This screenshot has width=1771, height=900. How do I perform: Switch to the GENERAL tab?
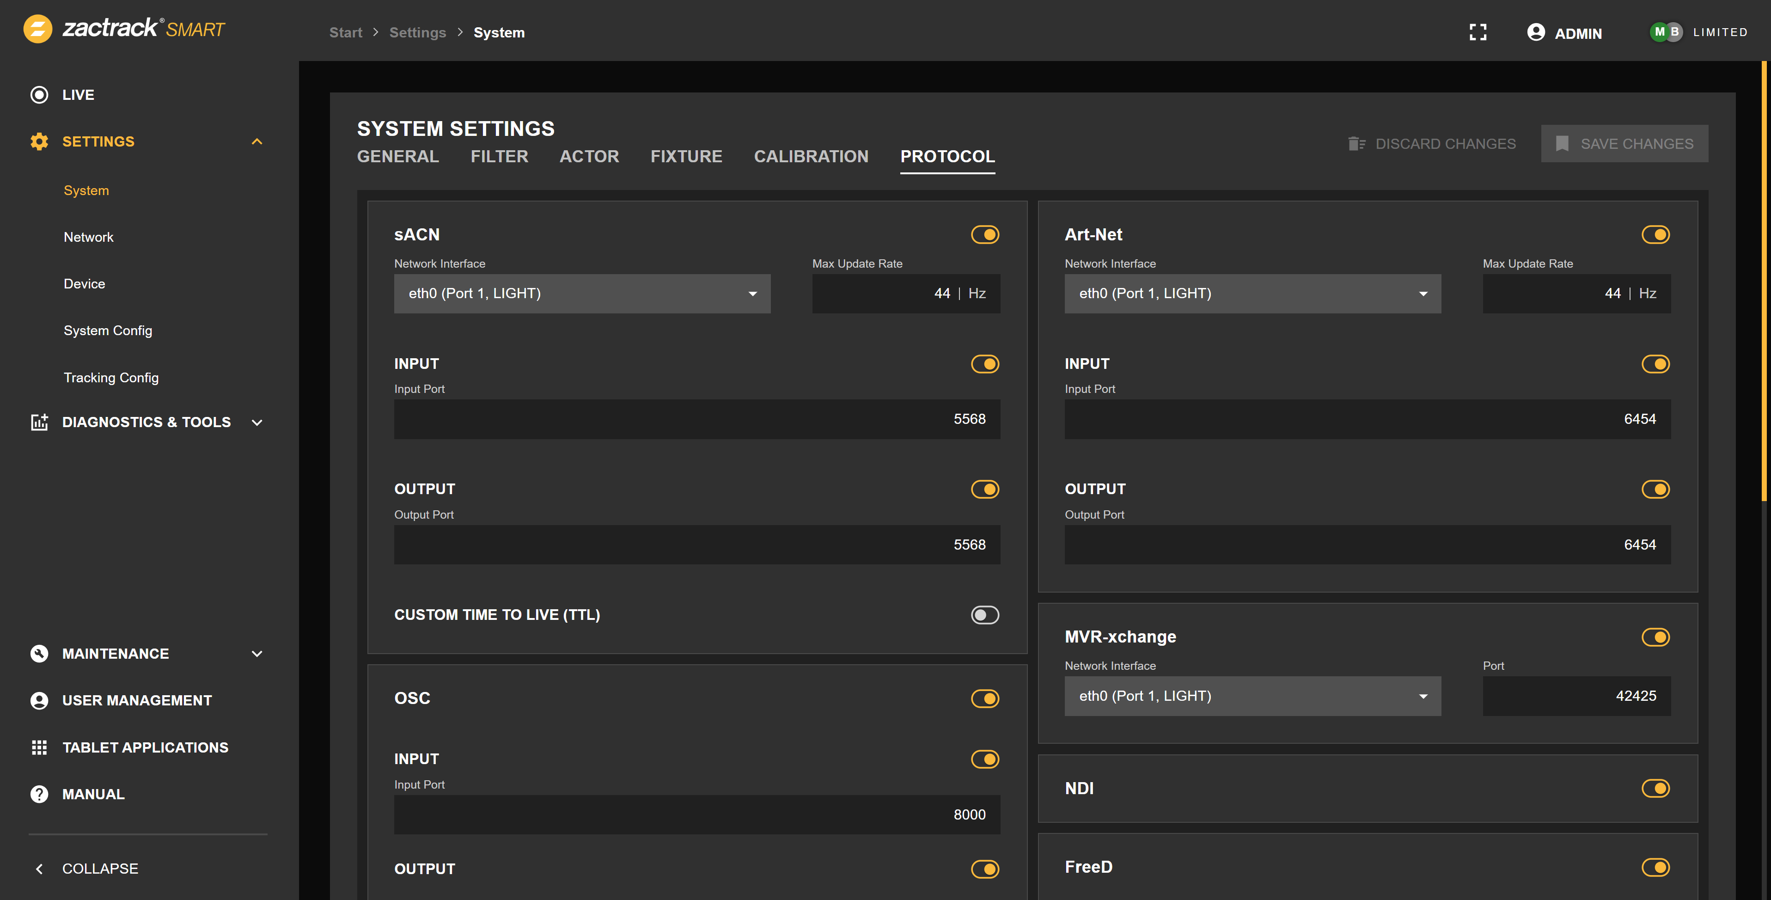397,157
